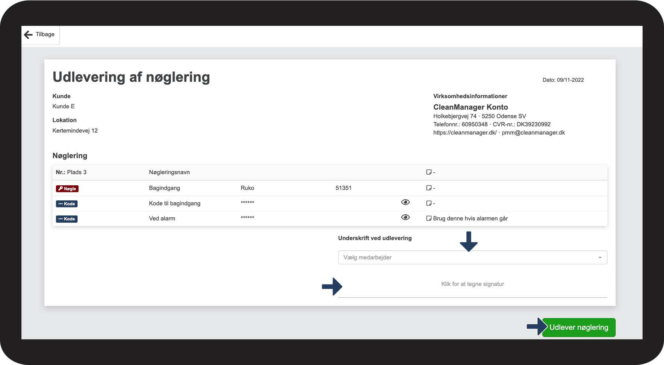
Task: Click the red Nøgle badge
Action: point(67,189)
